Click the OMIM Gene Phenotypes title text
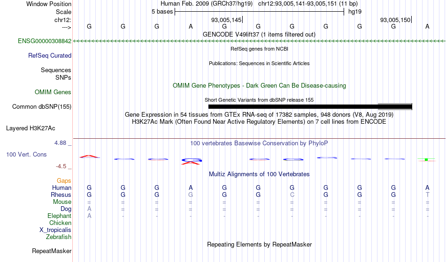446x262 pixels. click(260, 86)
